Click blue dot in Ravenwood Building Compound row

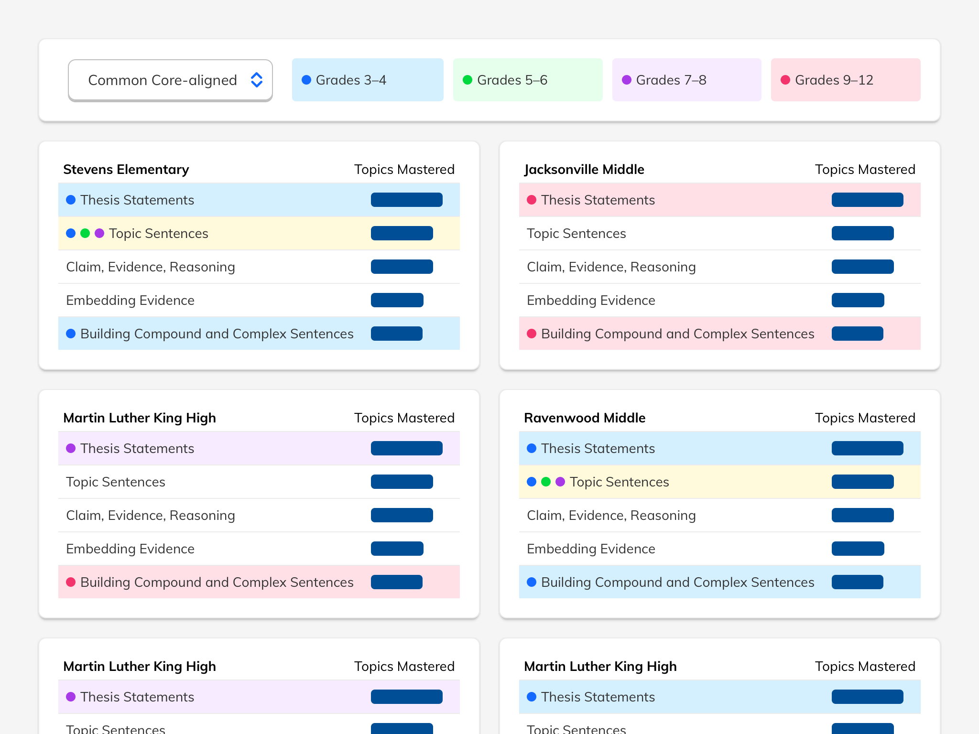point(532,582)
